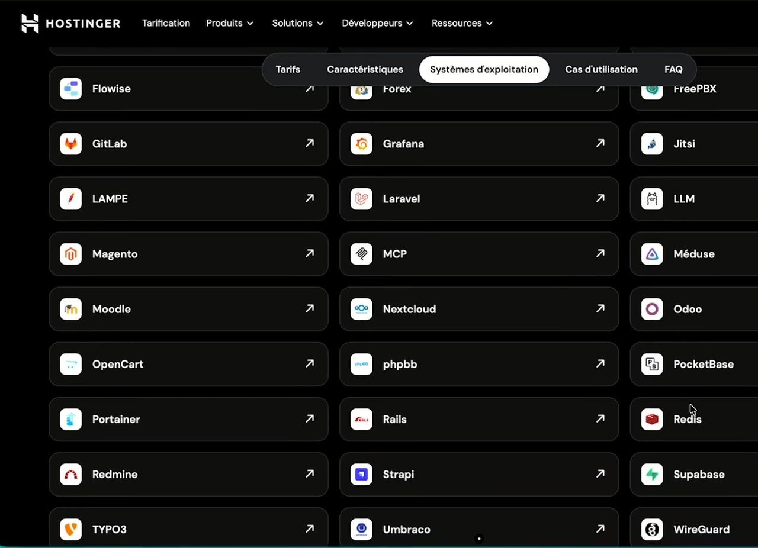Click the phpbb logo icon
This screenshot has width=758, height=548.
coord(361,364)
